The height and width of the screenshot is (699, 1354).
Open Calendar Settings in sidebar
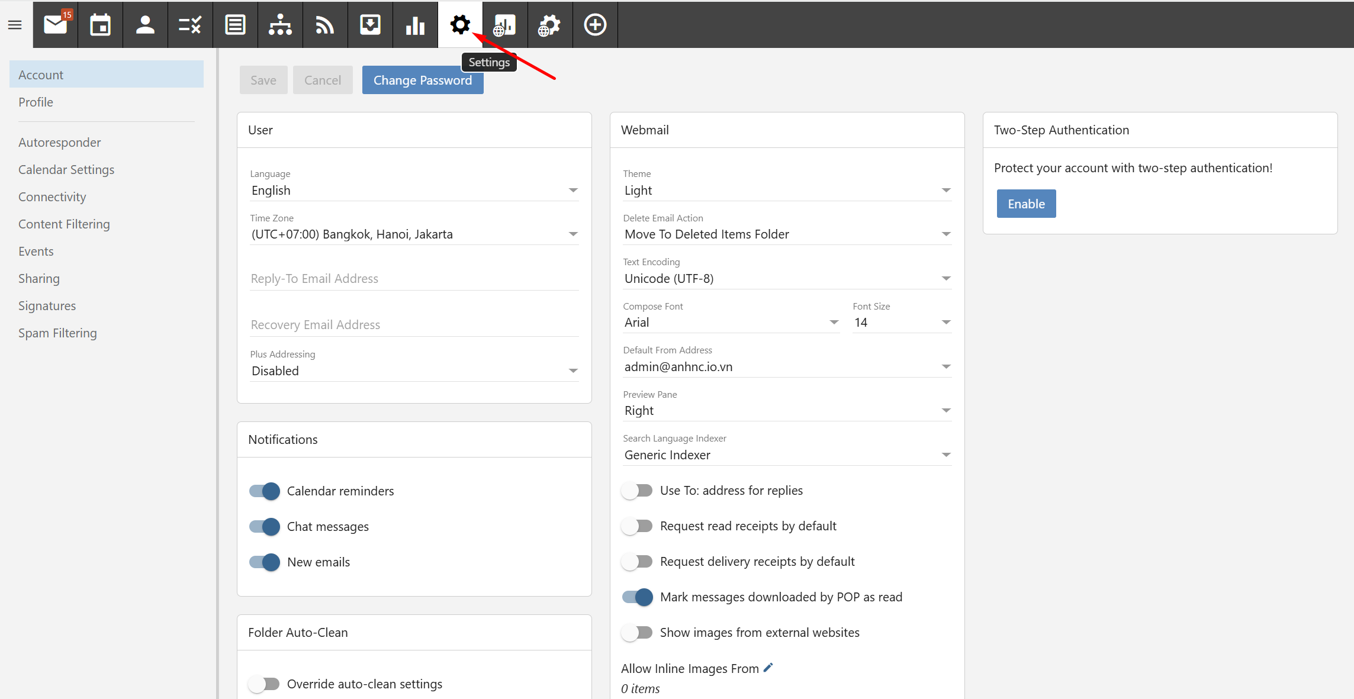(x=107, y=169)
